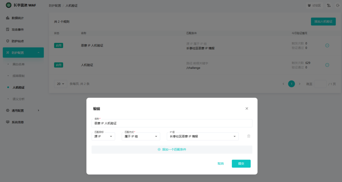This screenshot has width=342, height=182.
Task: Open the 20 per page dropdown
Action: (60, 84)
